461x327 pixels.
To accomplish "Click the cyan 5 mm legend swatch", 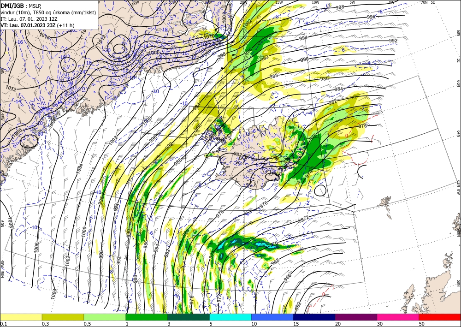I will [x=230, y=317].
